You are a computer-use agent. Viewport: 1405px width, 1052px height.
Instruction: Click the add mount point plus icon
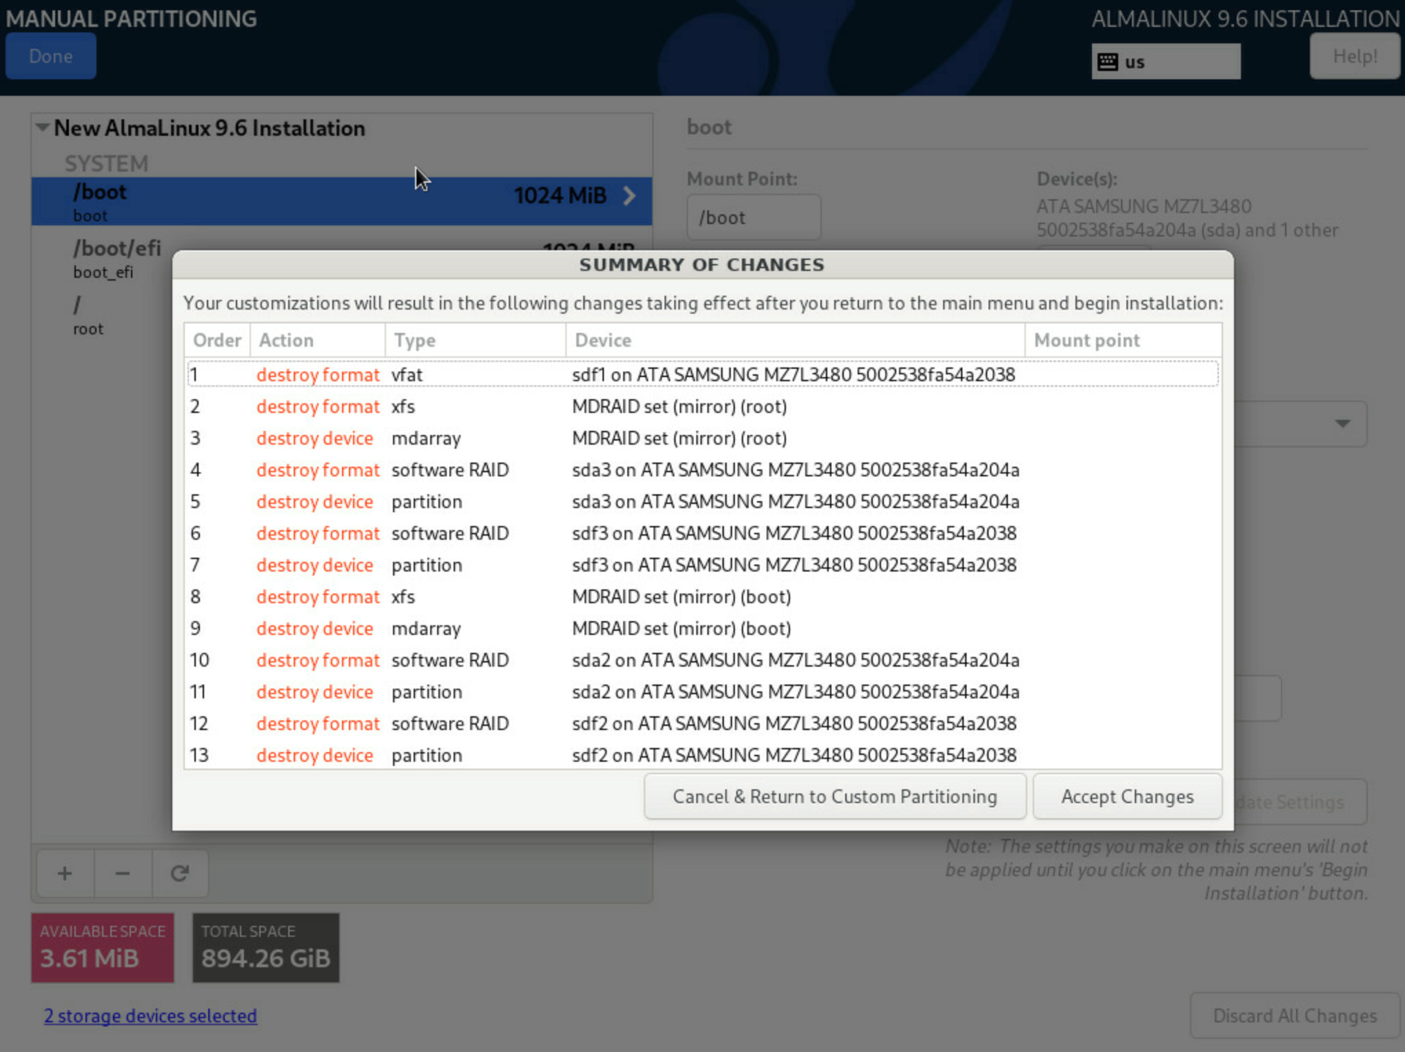pos(65,873)
